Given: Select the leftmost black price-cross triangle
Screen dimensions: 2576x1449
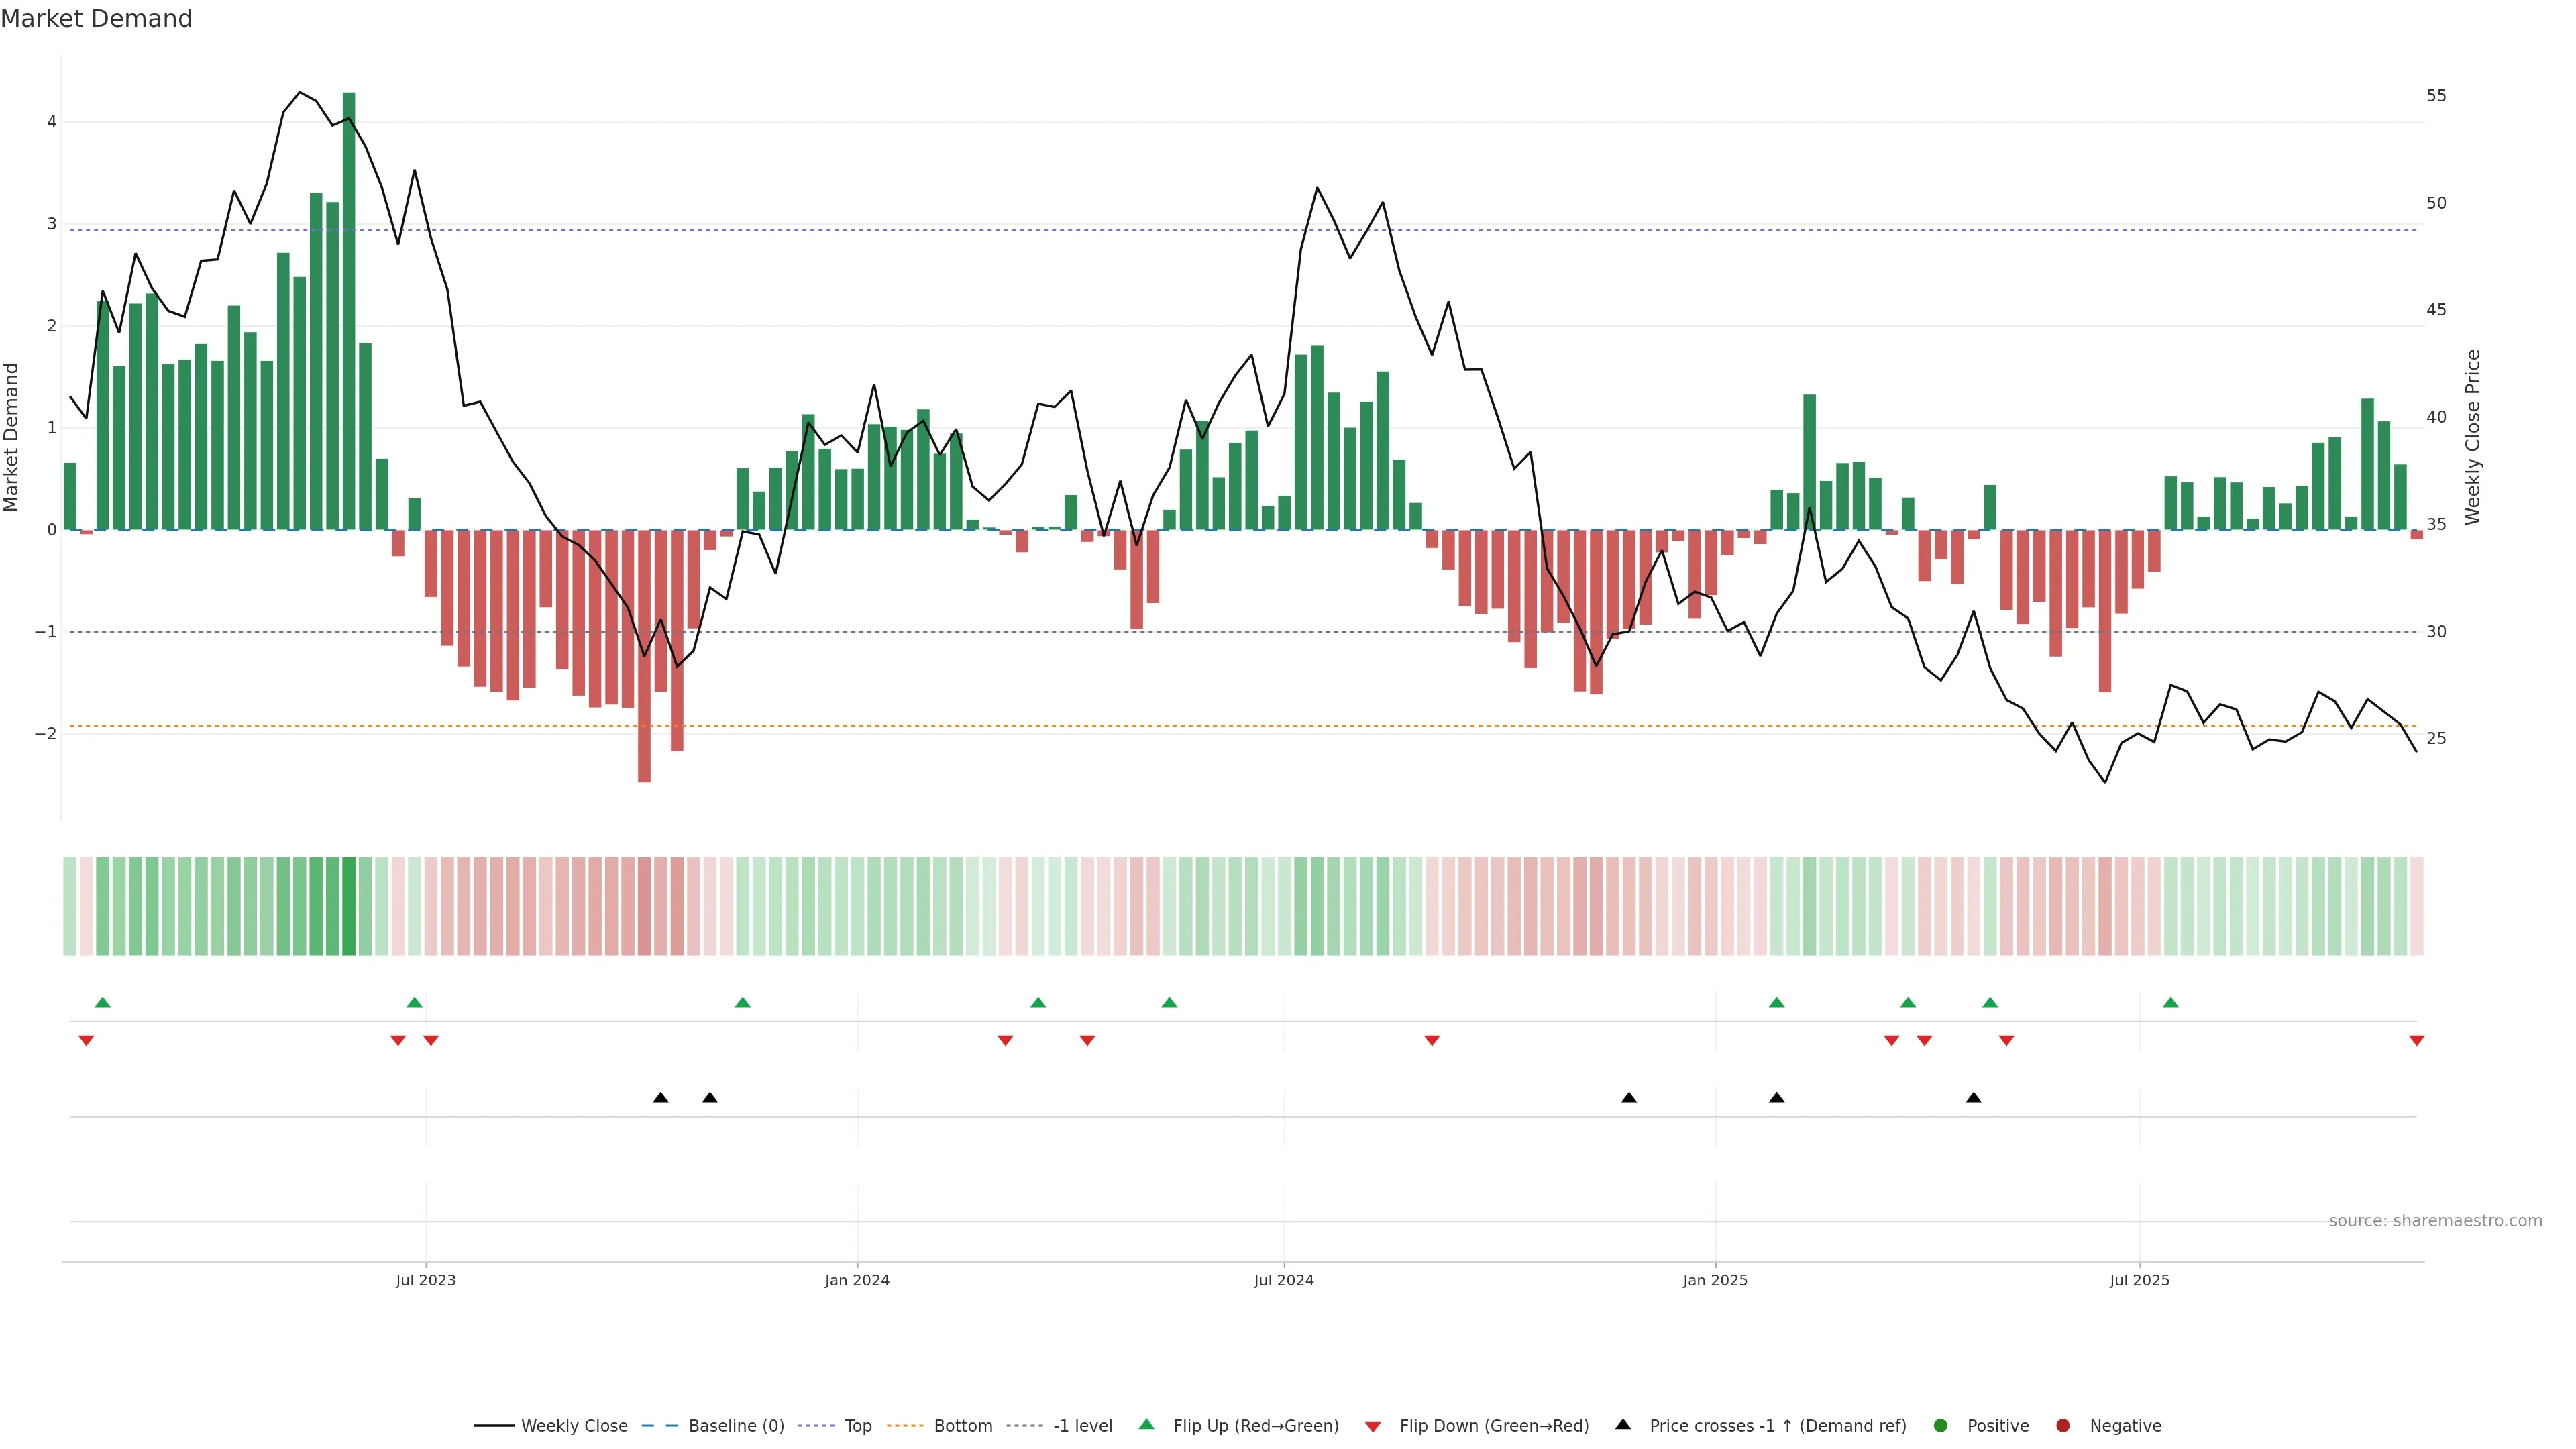Looking at the screenshot, I should pos(660,1098).
